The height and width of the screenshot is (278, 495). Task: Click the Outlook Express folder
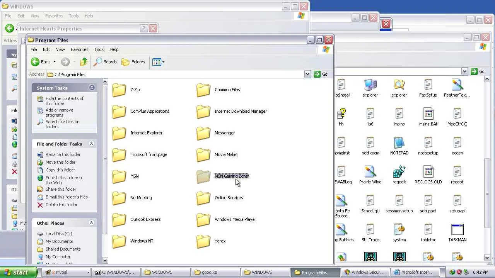coord(137,219)
